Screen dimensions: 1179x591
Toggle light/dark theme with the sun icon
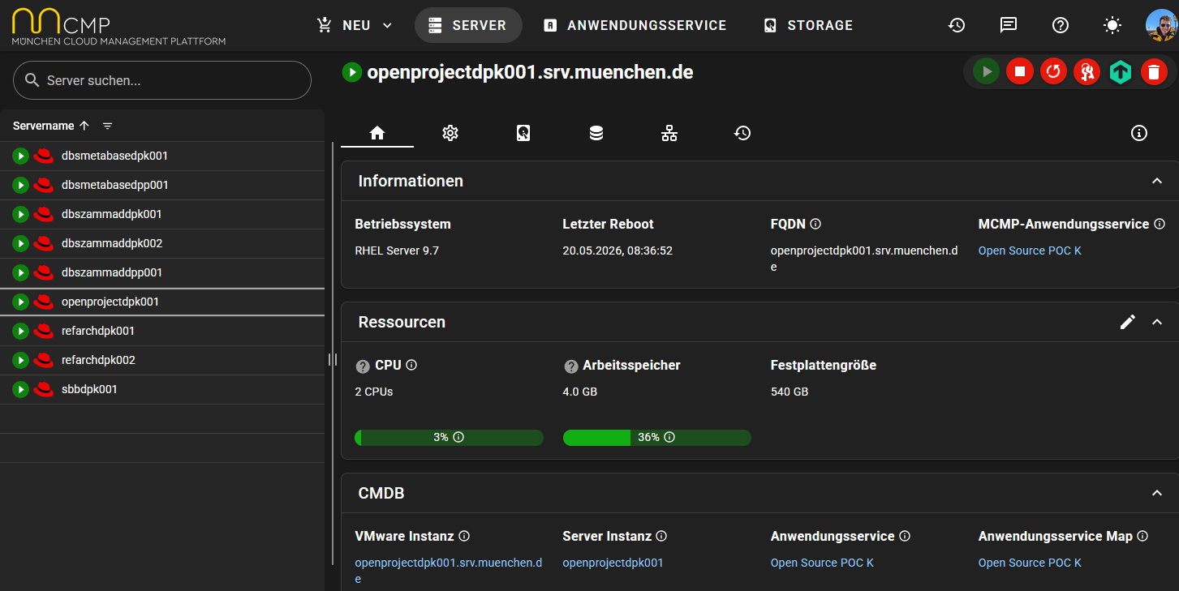point(1112,25)
